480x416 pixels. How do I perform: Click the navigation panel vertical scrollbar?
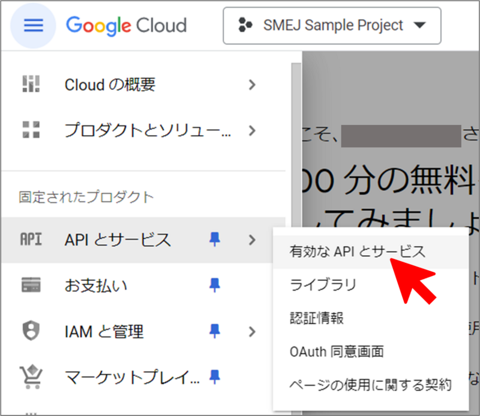coord(296,144)
